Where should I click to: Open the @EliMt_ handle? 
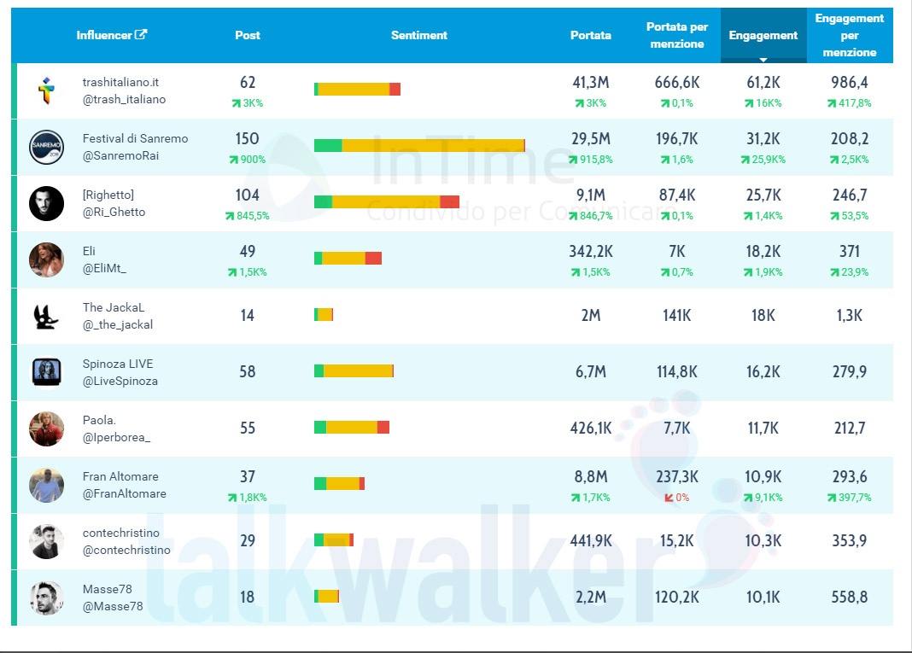point(104,269)
